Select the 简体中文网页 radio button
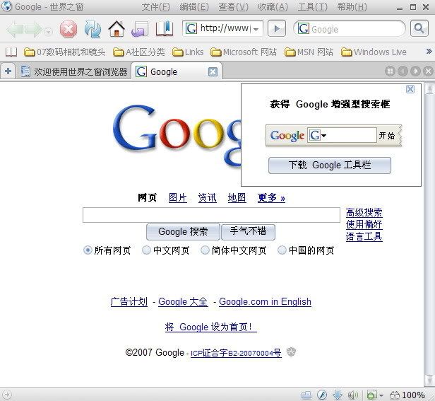The image size is (435, 401). [205, 250]
